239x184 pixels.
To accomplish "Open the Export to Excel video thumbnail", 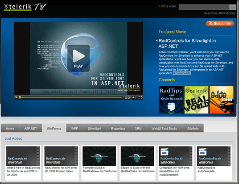I will pos(137,156).
